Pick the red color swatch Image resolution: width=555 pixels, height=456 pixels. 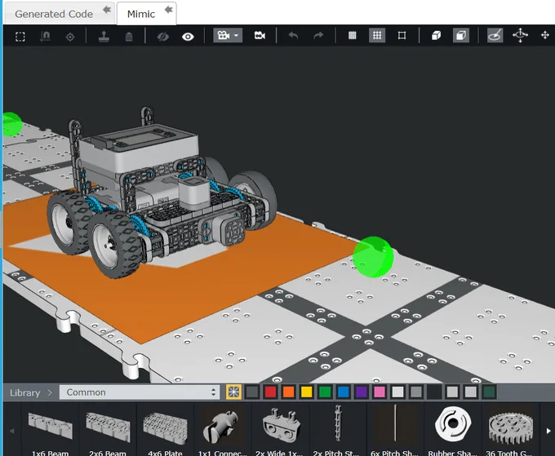(270, 392)
